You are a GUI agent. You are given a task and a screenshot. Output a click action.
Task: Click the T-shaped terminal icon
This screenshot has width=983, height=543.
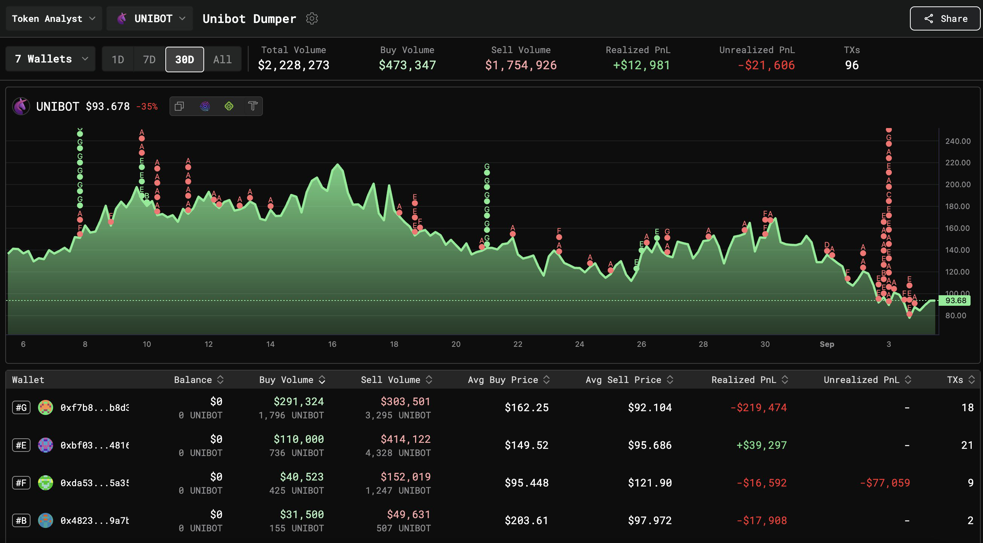(253, 106)
